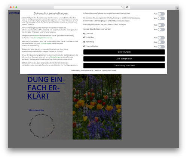Enable the Externe Medien switch
The image size is (187, 159).
[x=161, y=47]
